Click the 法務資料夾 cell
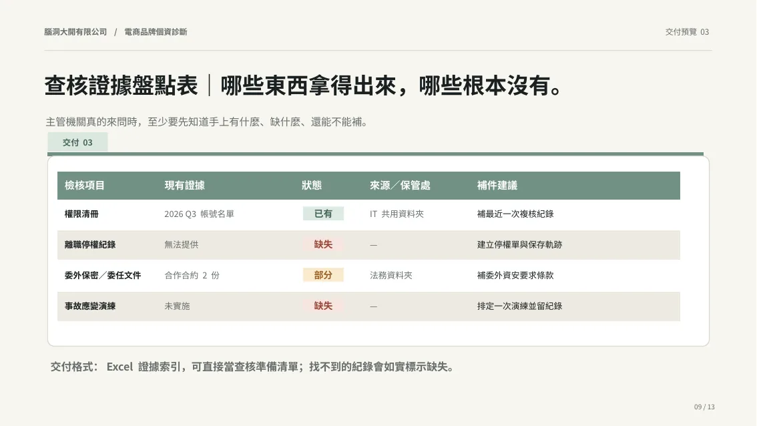The image size is (757, 426). coord(391,275)
